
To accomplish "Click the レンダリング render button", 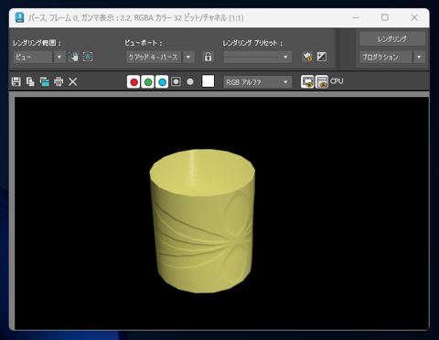I will tap(392, 39).
